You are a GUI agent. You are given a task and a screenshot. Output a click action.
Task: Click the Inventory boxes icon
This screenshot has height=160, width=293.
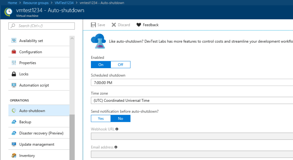(14, 156)
